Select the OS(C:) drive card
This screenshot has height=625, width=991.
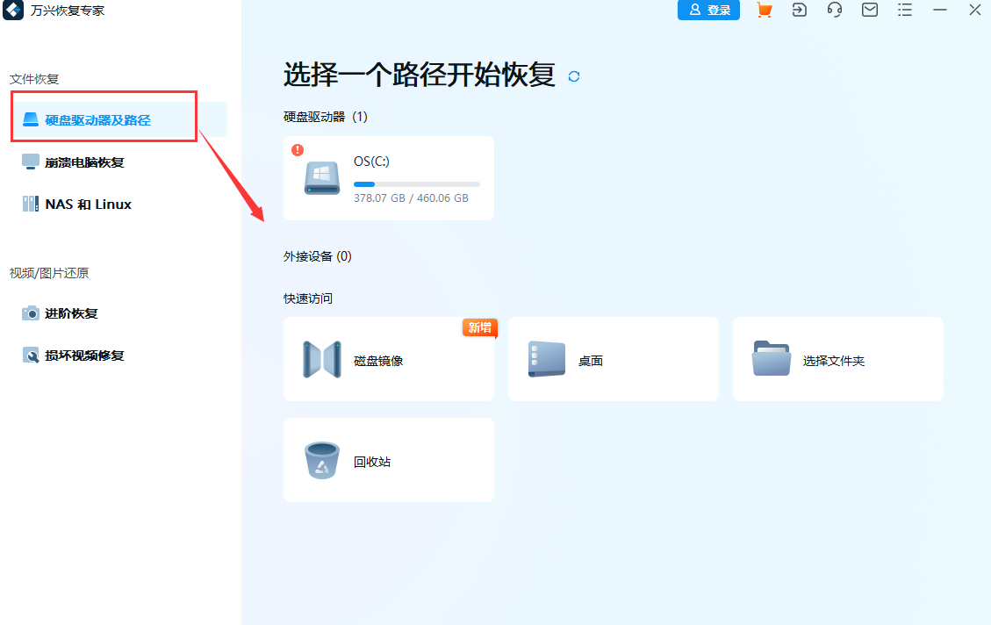388,178
